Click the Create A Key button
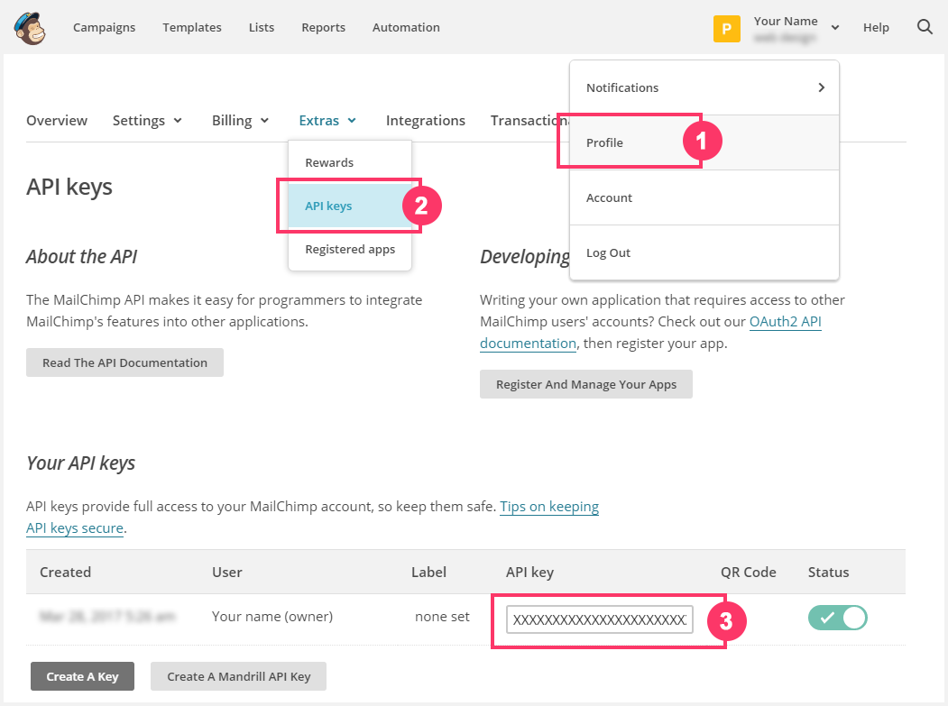This screenshot has width=948, height=706. 82,676
